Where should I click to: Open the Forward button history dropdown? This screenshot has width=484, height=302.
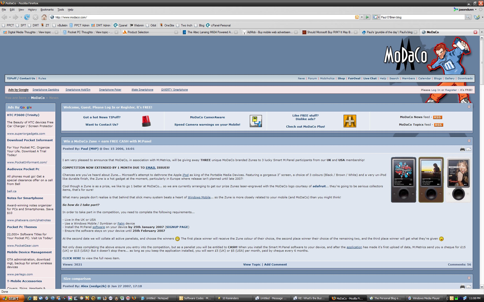21,17
